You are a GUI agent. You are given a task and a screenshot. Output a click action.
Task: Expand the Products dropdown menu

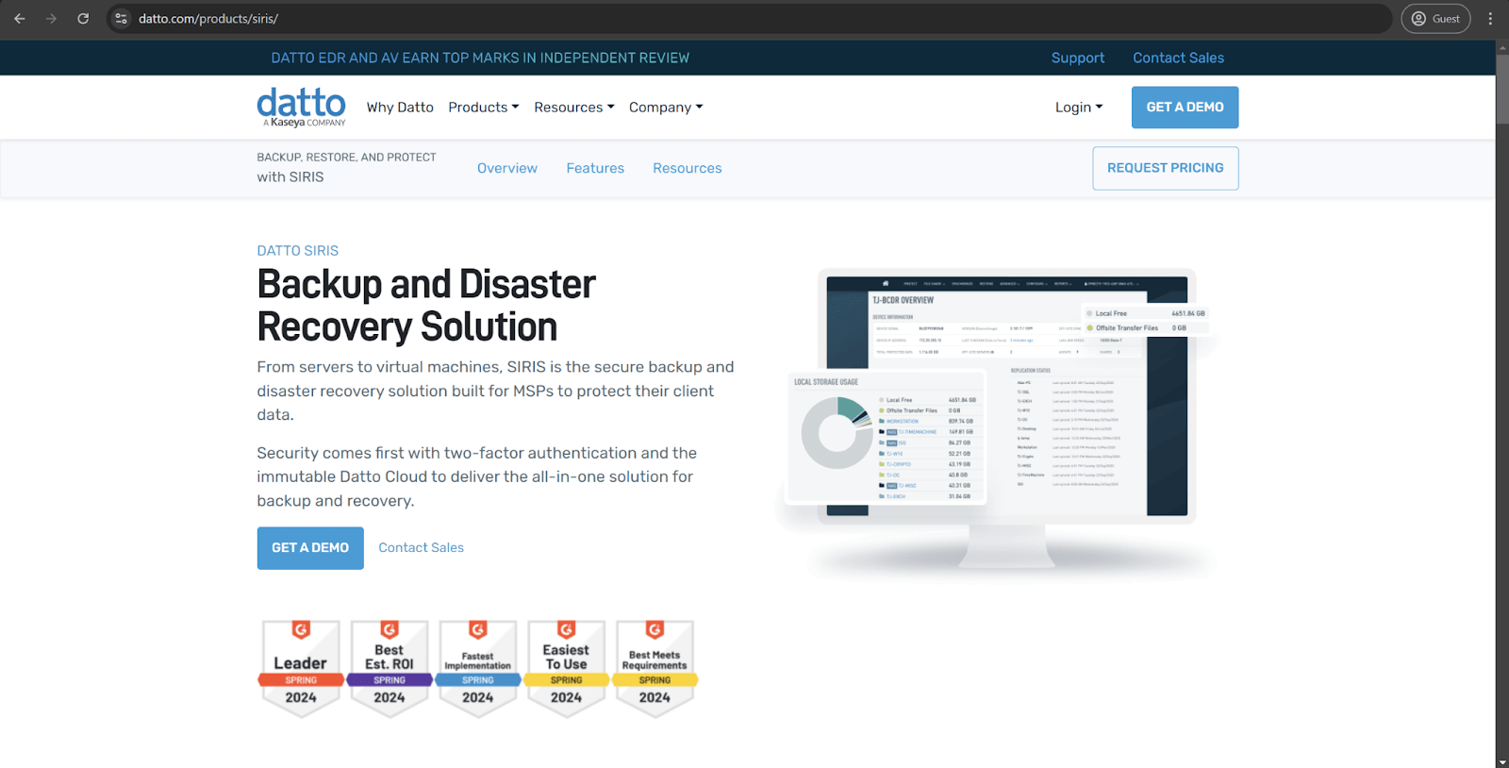[483, 108]
